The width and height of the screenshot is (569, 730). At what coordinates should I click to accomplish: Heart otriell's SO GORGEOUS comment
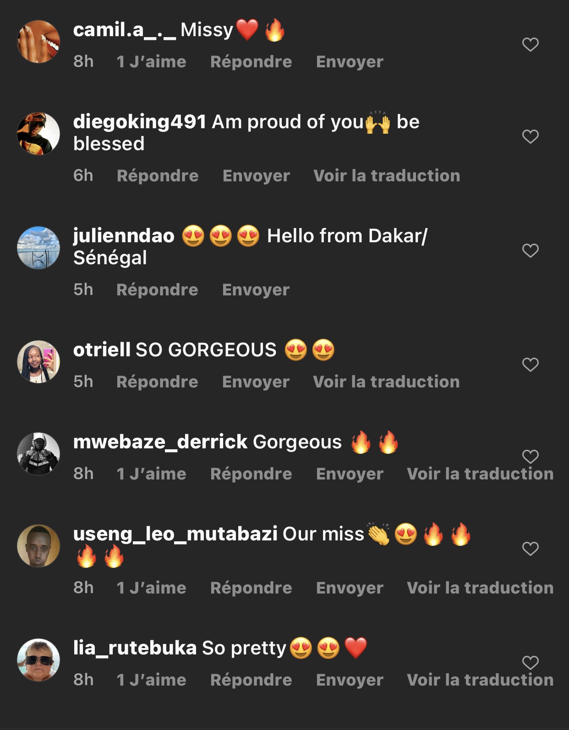pyautogui.click(x=530, y=365)
